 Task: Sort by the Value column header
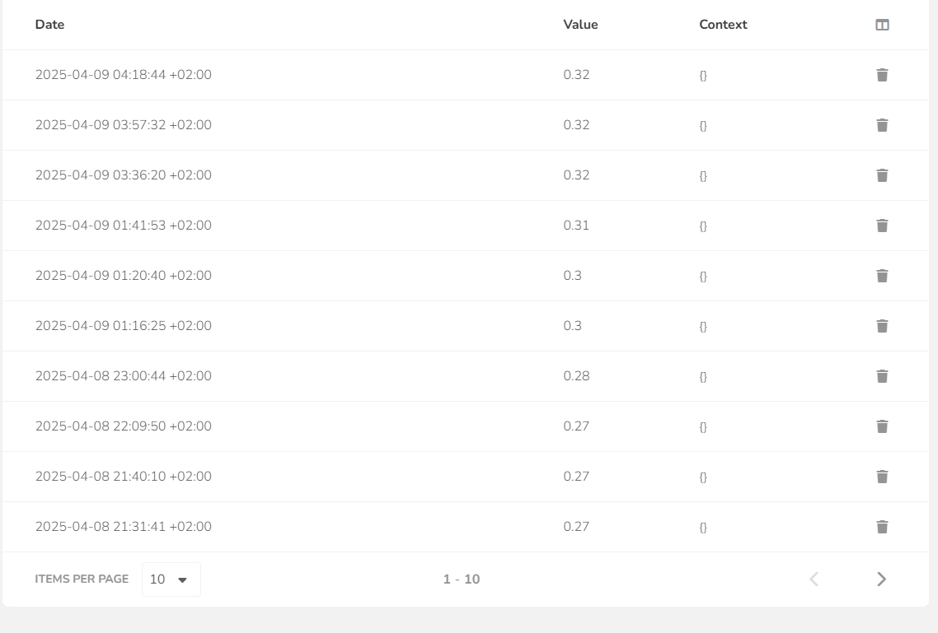point(580,25)
